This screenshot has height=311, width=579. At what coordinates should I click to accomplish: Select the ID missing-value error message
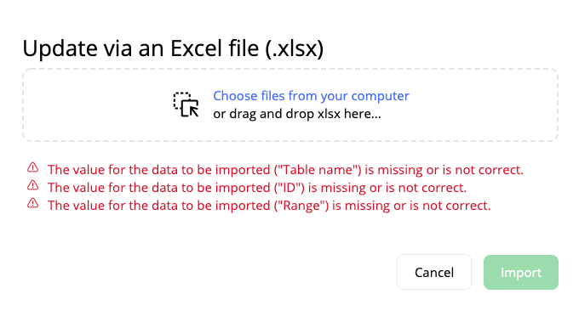pos(257,188)
